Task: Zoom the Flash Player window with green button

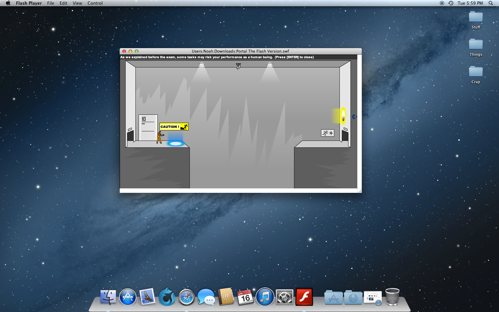Action: (x=137, y=51)
